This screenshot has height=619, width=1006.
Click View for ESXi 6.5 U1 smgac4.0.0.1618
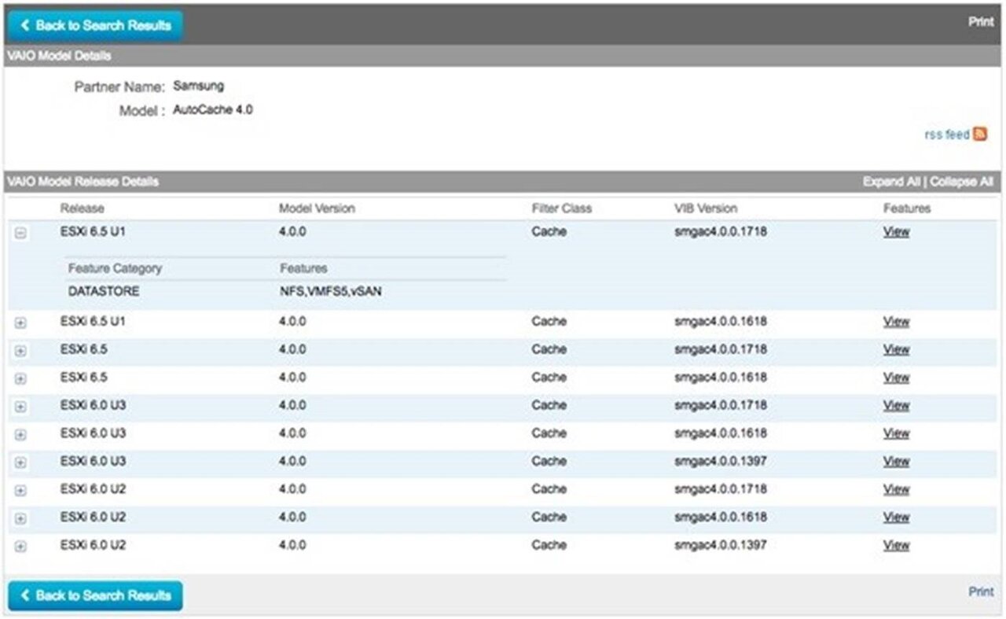896,322
